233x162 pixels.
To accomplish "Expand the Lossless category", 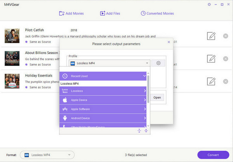I will (103, 91).
